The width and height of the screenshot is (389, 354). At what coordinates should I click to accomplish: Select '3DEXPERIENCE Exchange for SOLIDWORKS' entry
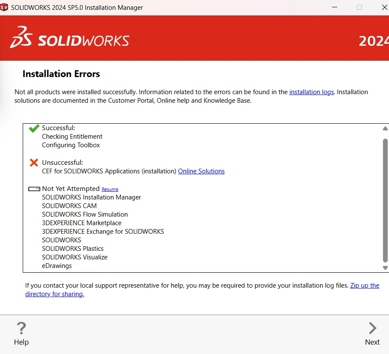coord(103,232)
